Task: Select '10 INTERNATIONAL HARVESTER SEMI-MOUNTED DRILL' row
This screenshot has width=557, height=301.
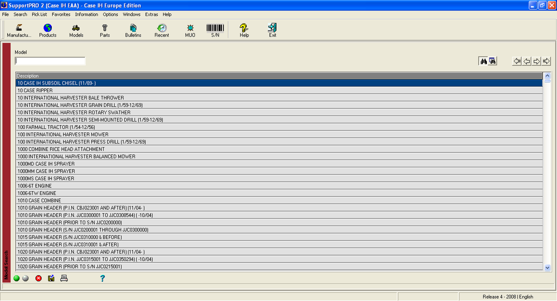Action: (x=279, y=120)
